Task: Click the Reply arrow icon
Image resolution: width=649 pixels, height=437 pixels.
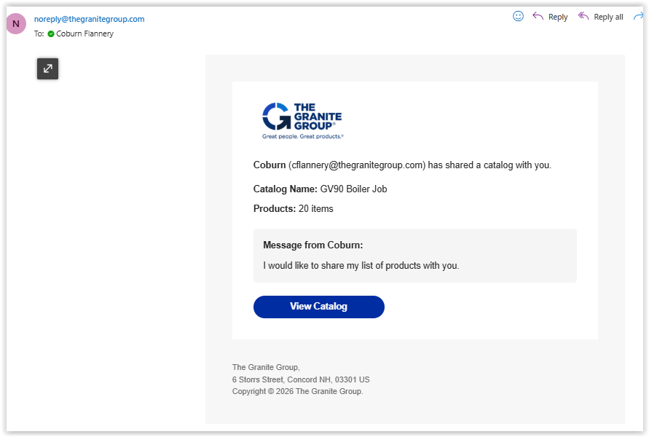Action: [538, 16]
